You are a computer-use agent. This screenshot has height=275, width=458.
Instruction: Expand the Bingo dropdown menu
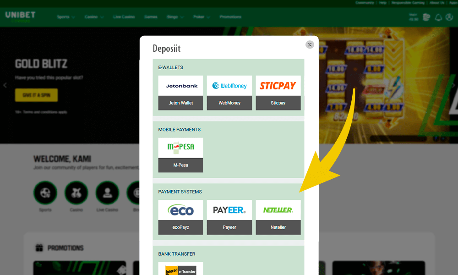coord(175,17)
